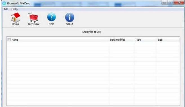The height and width of the screenshot is (107, 185).
Task: Click the Drag Files to List label
Action: tap(92, 32)
